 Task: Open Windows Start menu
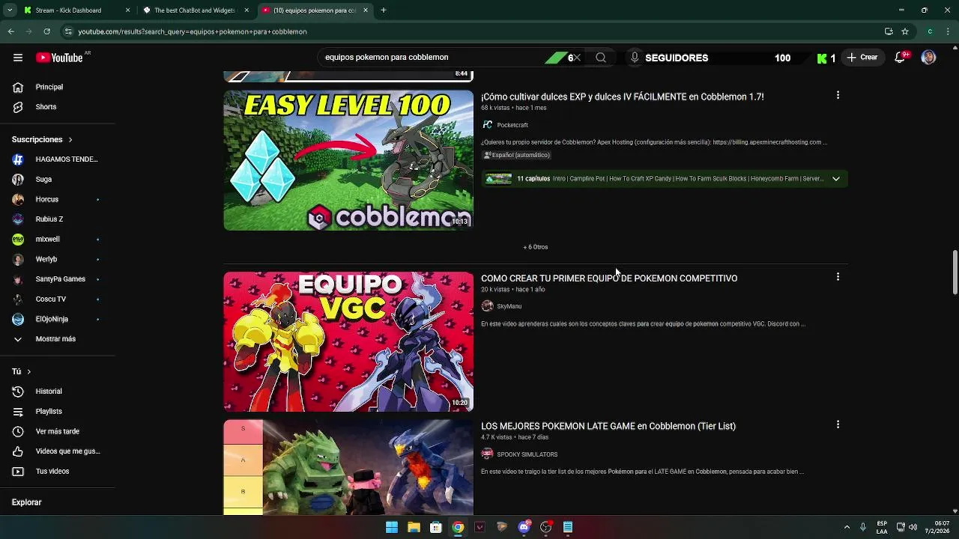tap(392, 527)
